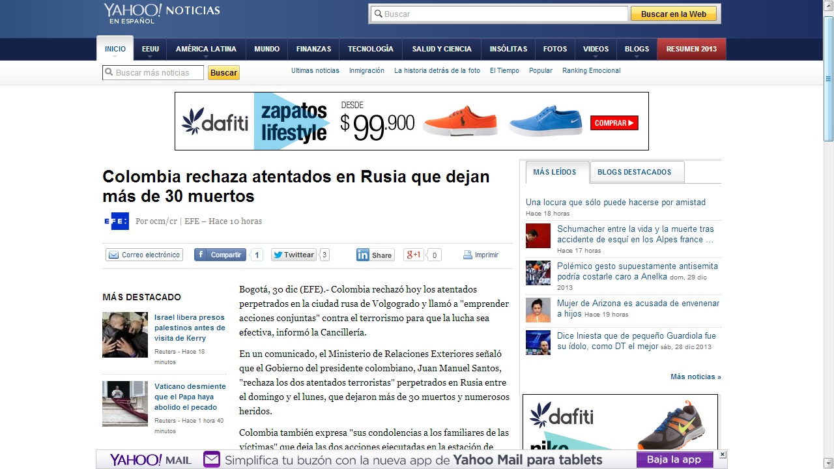Viewport: 834px width, 469px height.
Task: Open the FINANZAS navigation menu
Action: click(313, 49)
